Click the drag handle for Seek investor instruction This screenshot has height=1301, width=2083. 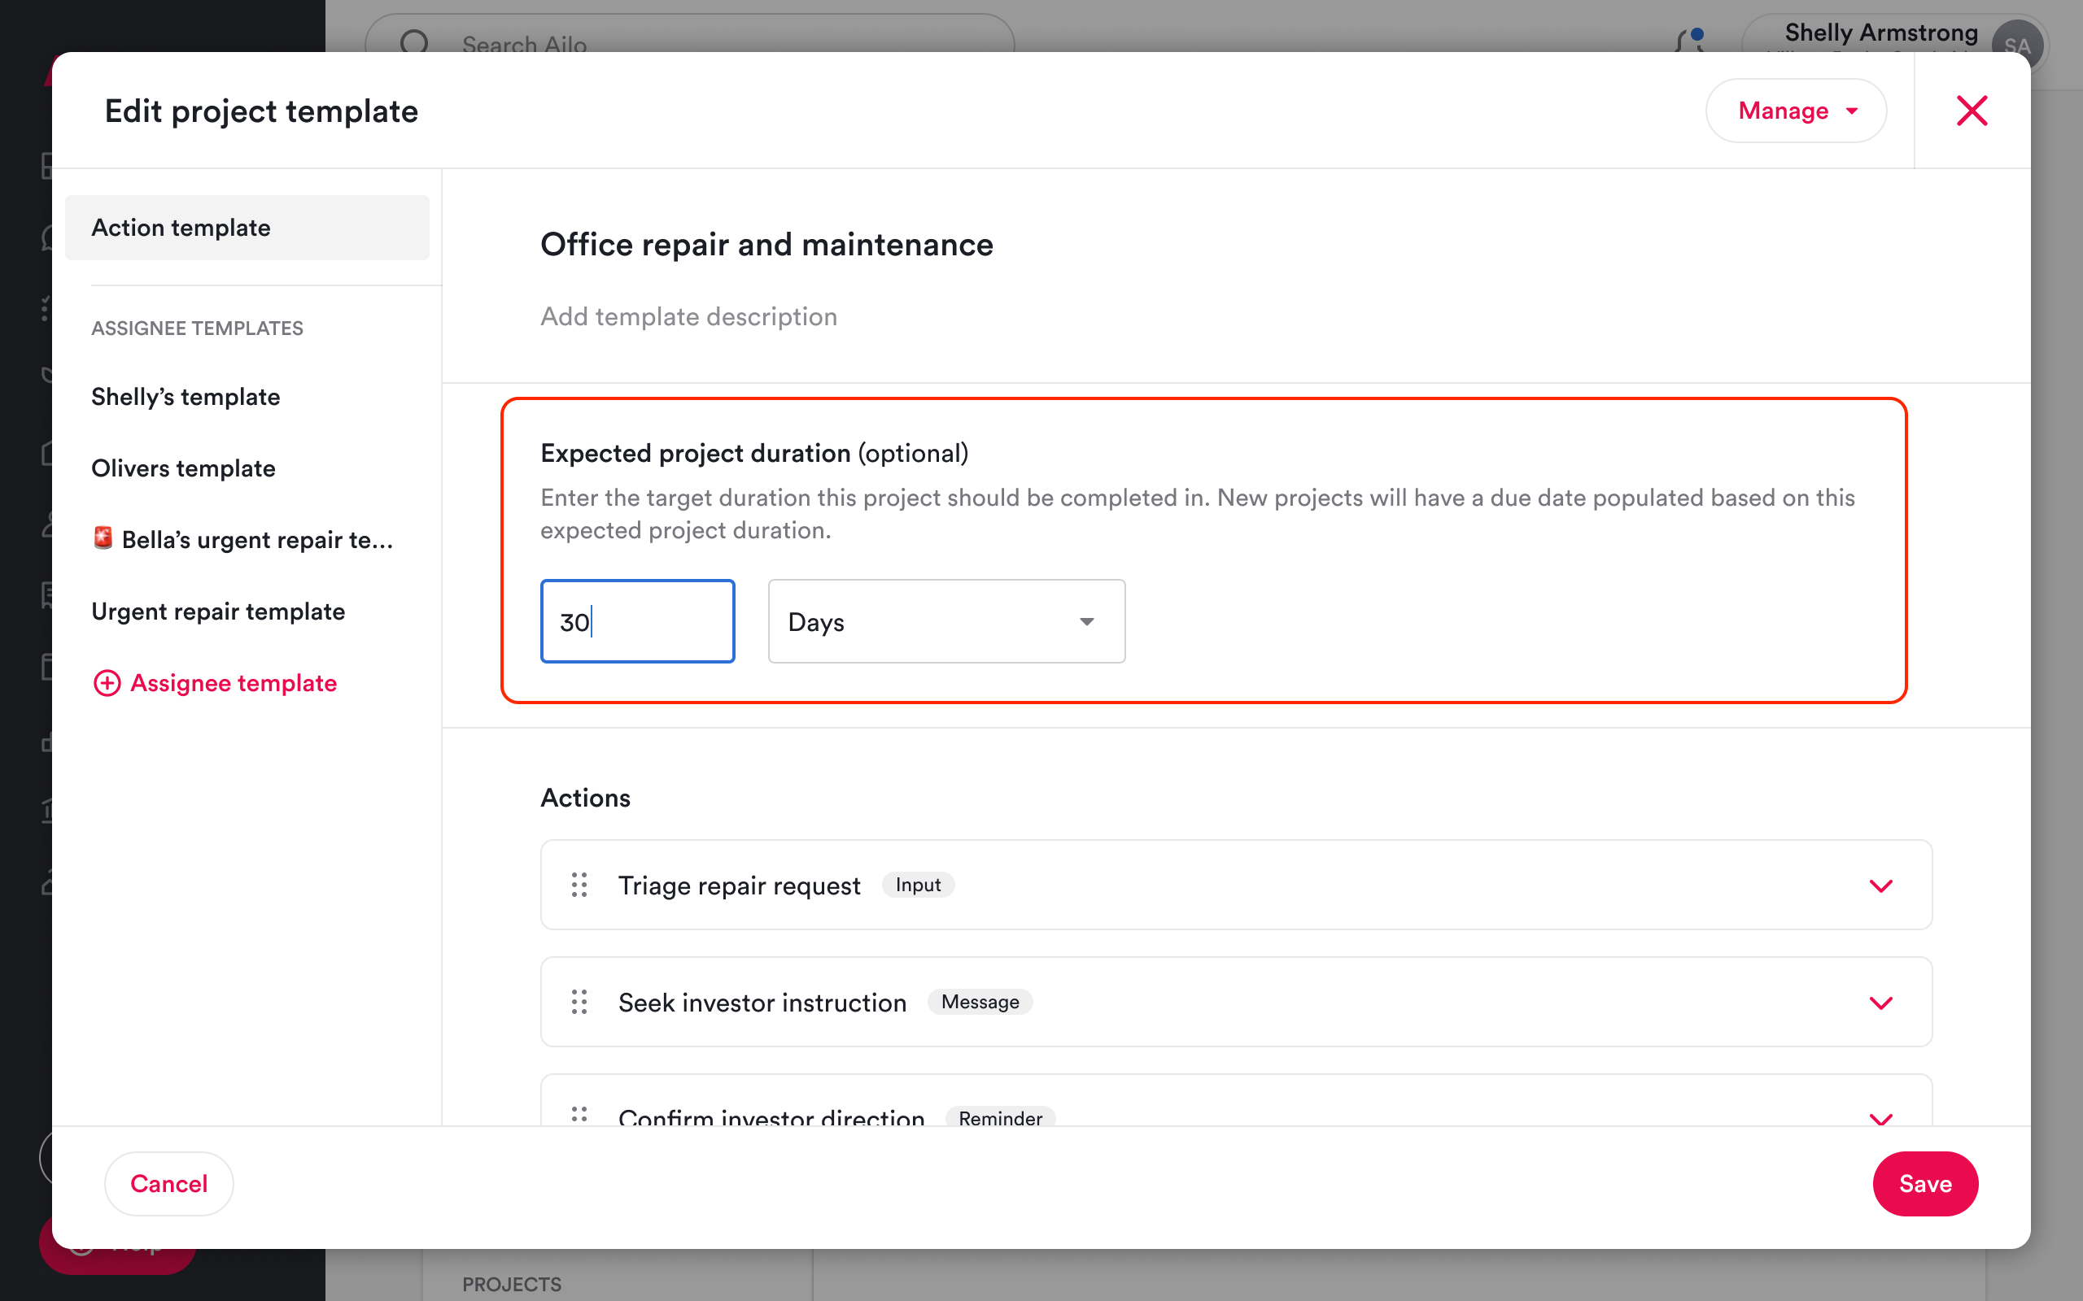579,1002
